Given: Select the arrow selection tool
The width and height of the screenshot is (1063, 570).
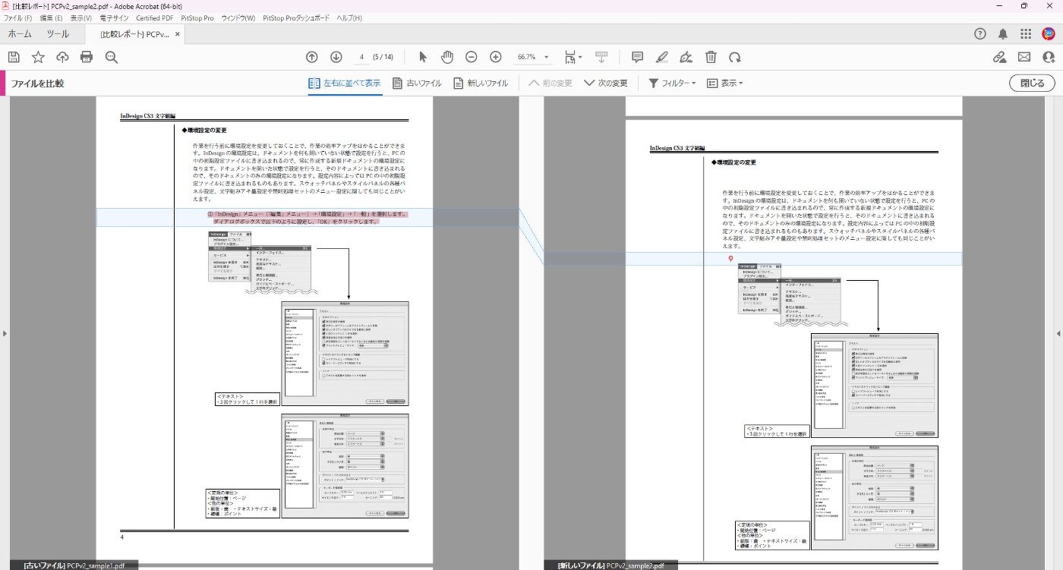Looking at the screenshot, I should [423, 57].
